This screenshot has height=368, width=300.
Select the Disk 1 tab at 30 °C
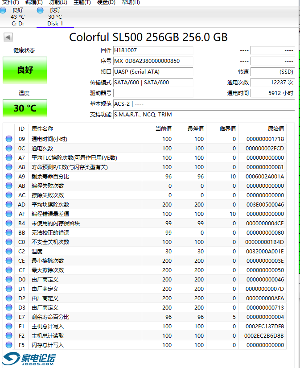55,17
